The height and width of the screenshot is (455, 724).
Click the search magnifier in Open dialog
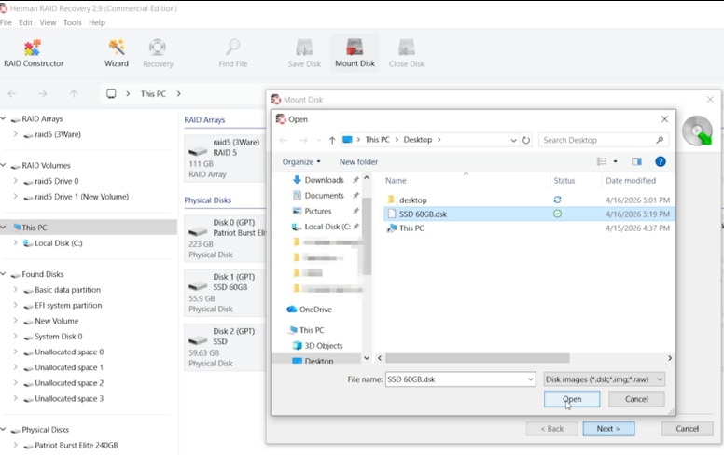click(660, 140)
